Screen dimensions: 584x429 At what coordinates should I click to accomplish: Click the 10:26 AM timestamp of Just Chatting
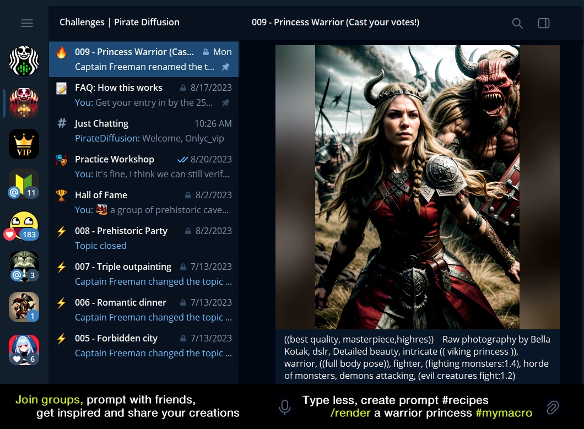tap(213, 123)
